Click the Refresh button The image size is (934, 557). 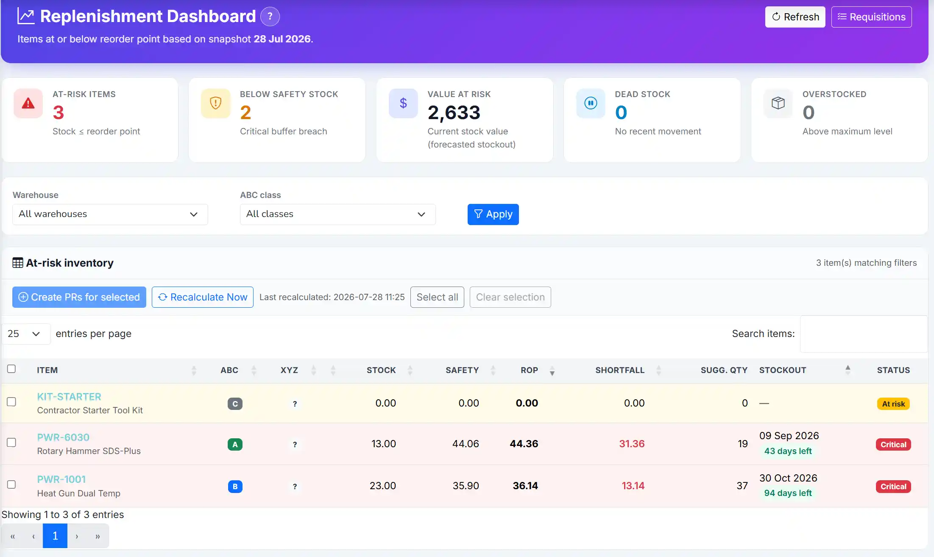tap(795, 17)
